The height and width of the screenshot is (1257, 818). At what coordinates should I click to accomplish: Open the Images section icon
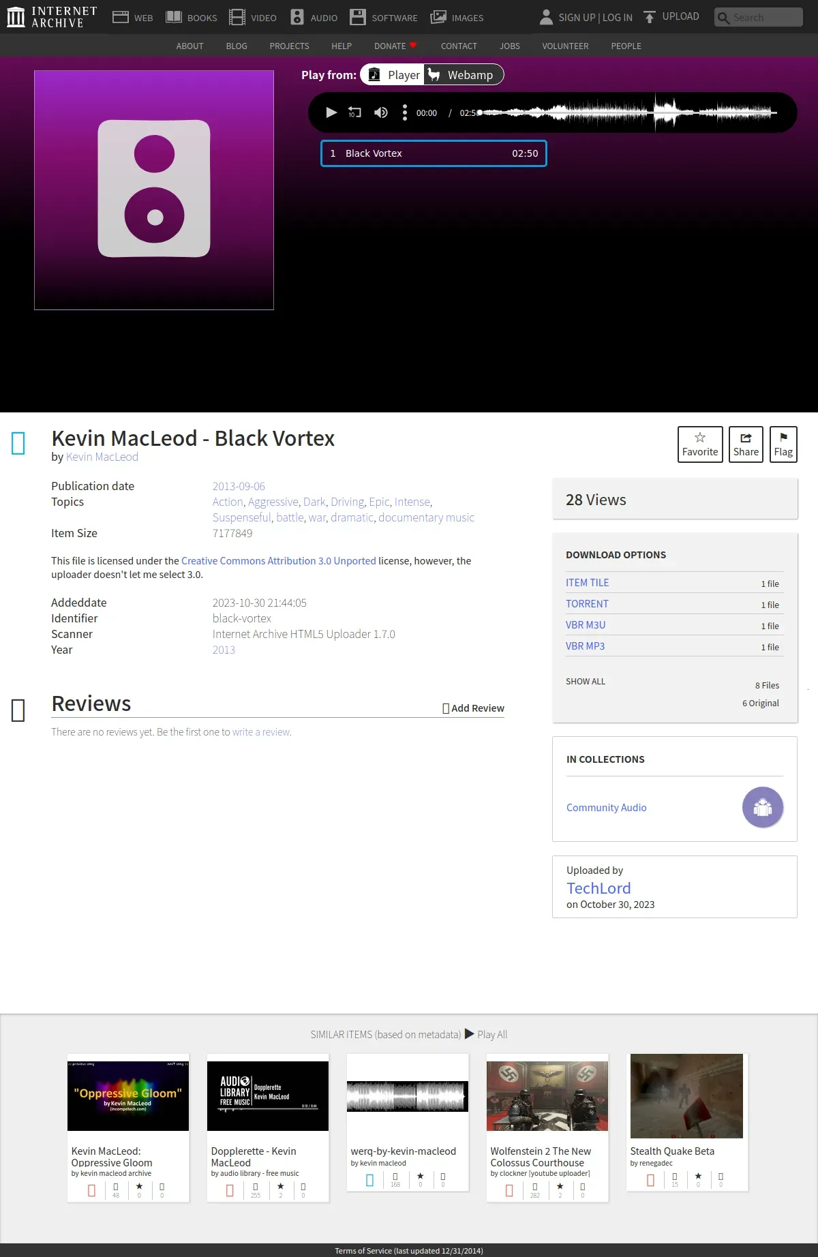(438, 17)
